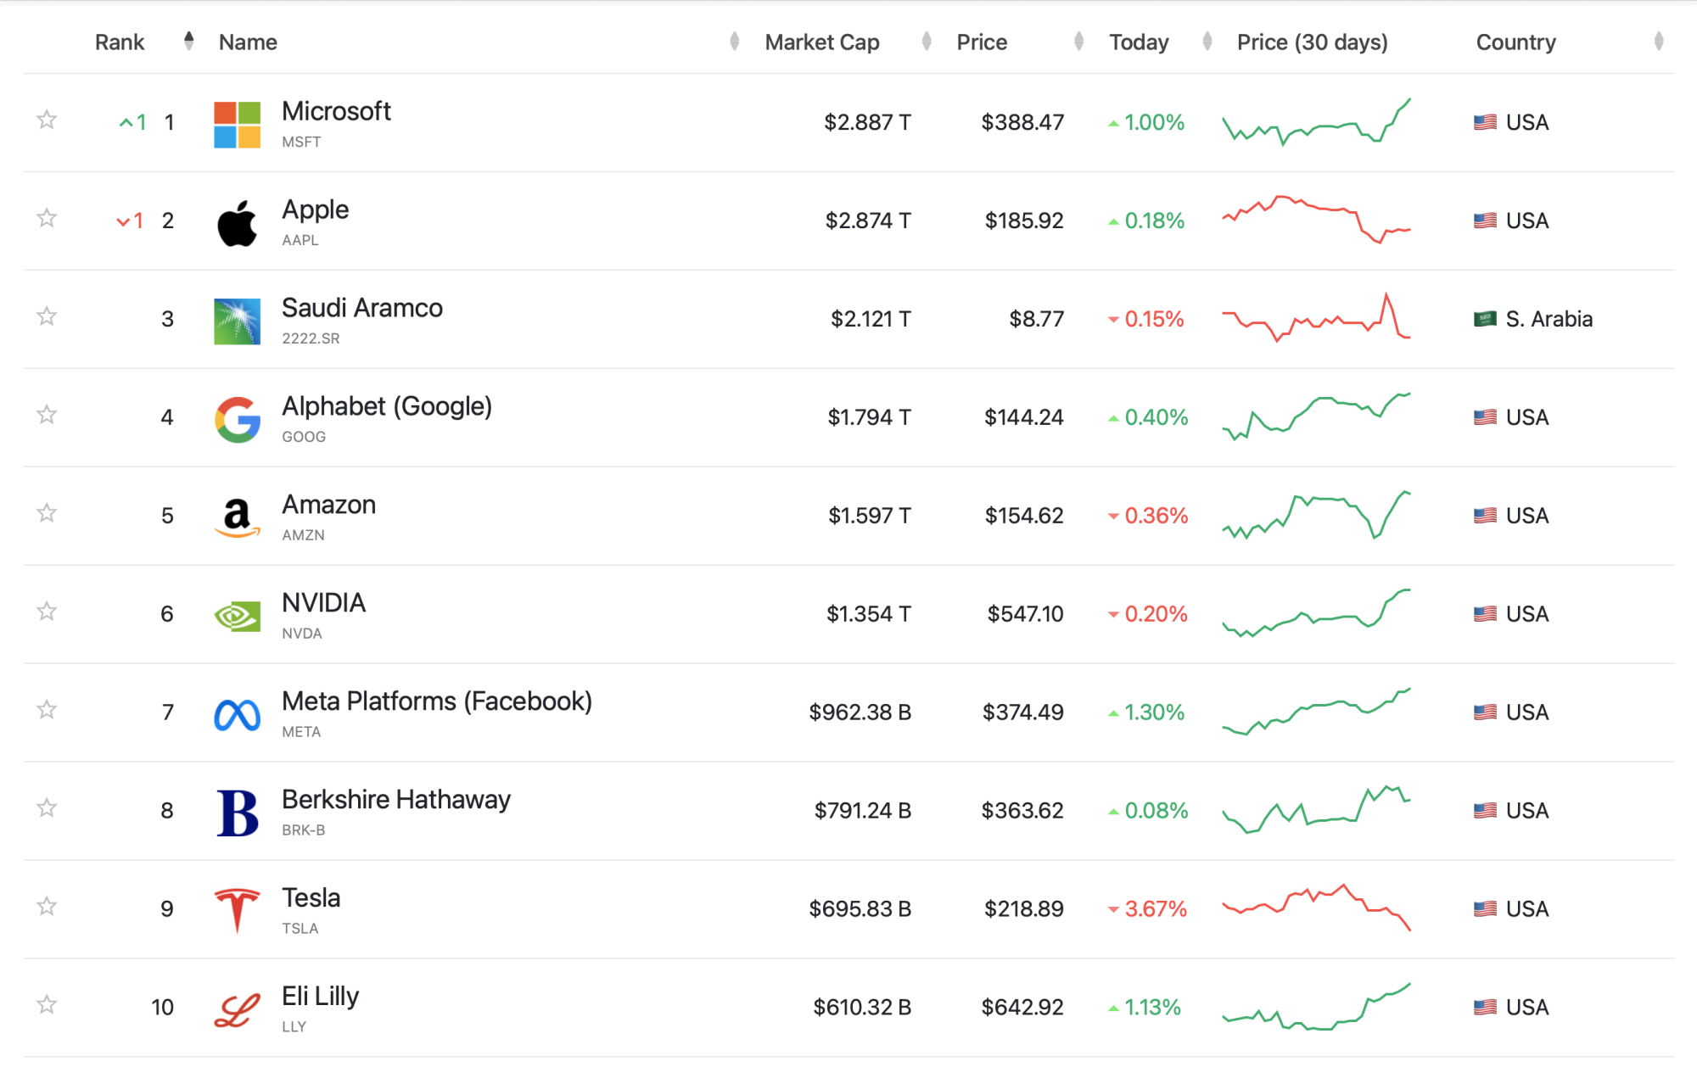Viewport: 1697px width, 1067px height.
Task: Toggle favorite star for Microsoft
Action: point(47,120)
